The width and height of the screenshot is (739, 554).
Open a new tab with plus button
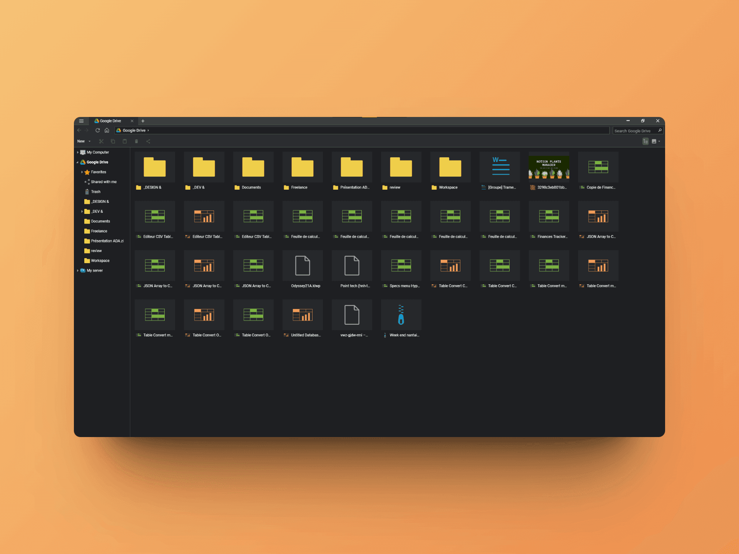(143, 121)
